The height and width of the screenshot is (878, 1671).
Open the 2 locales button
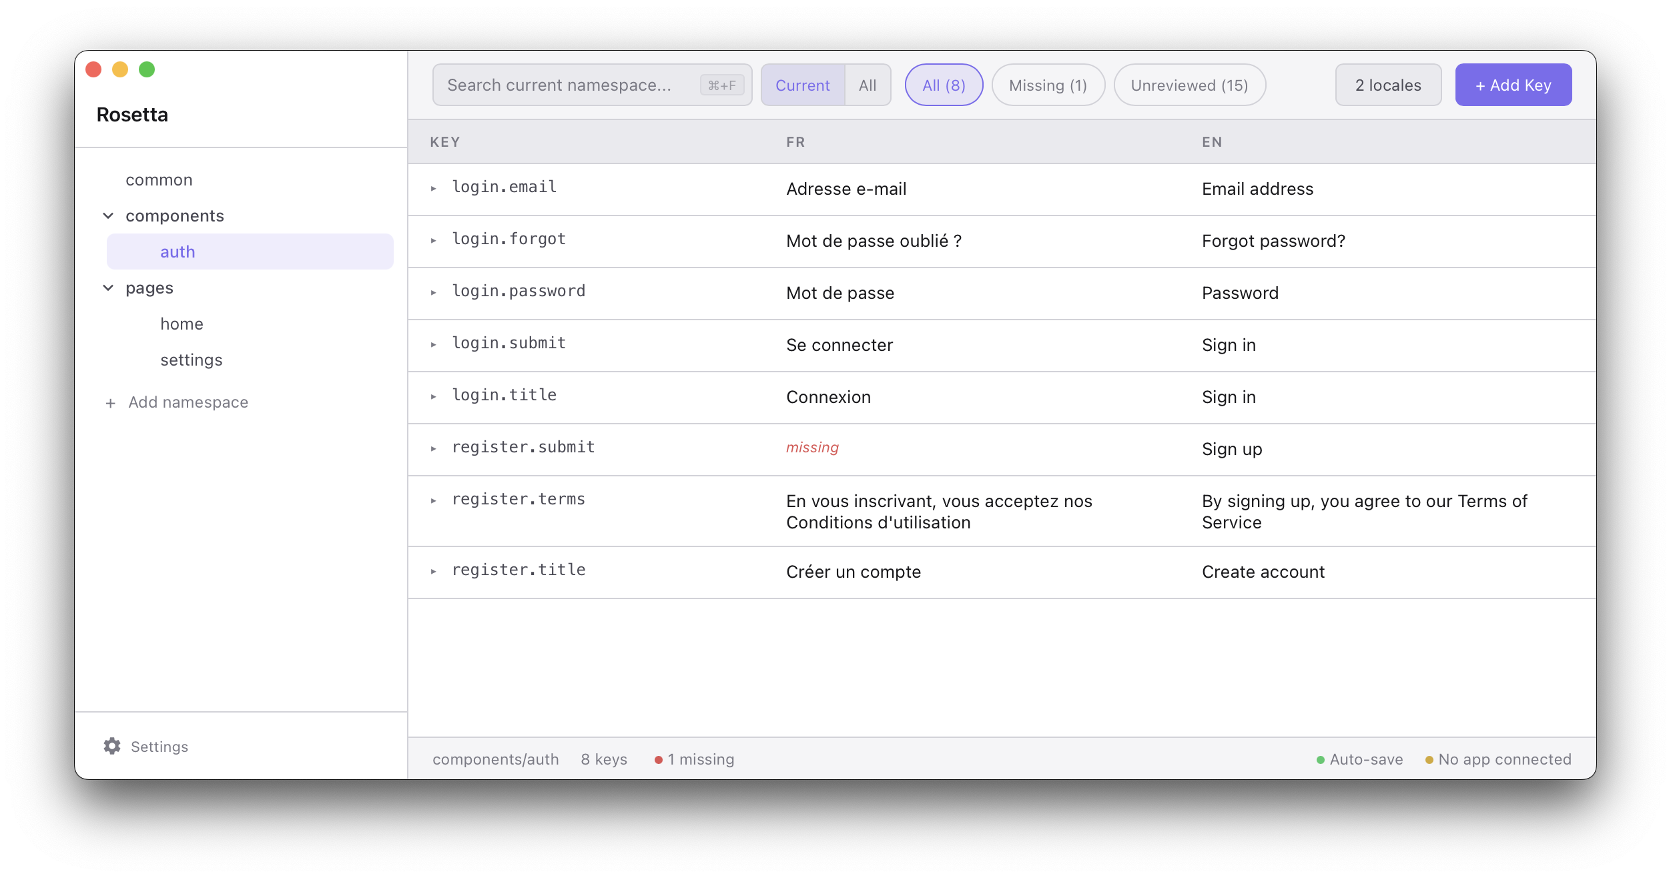pos(1387,85)
